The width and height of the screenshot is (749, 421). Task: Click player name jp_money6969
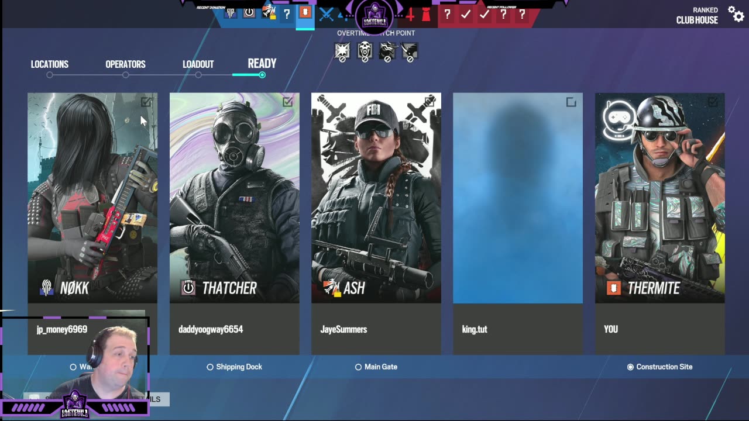(62, 329)
